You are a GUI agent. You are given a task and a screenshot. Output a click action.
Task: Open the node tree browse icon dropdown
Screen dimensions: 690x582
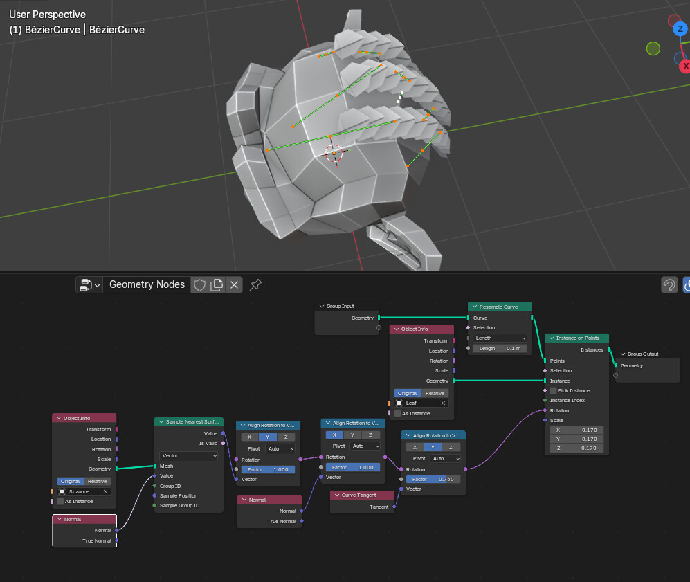coord(90,285)
